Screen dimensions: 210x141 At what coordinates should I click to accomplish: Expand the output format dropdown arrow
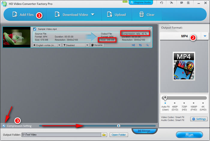tap(205, 36)
